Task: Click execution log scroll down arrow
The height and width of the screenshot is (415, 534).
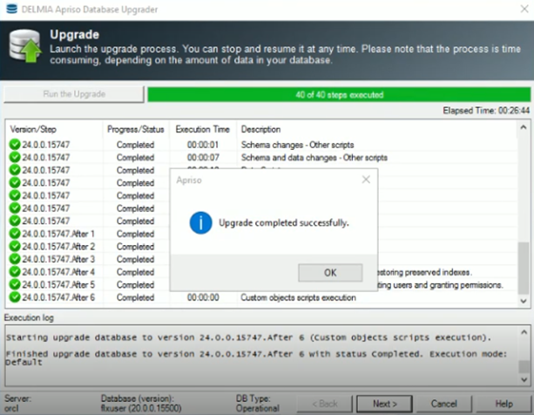Action: point(524,379)
